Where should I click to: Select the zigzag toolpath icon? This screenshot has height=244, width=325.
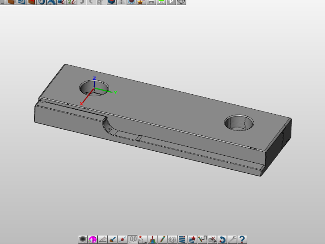(x=202, y=240)
